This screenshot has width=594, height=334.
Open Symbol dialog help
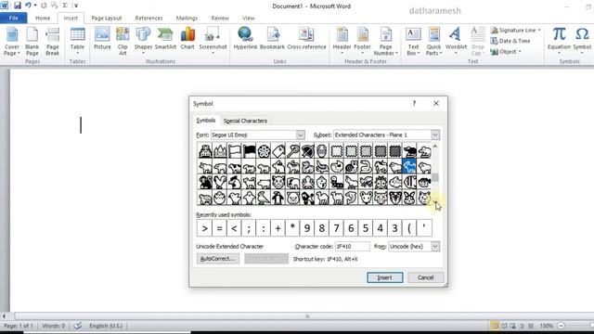[x=414, y=103]
